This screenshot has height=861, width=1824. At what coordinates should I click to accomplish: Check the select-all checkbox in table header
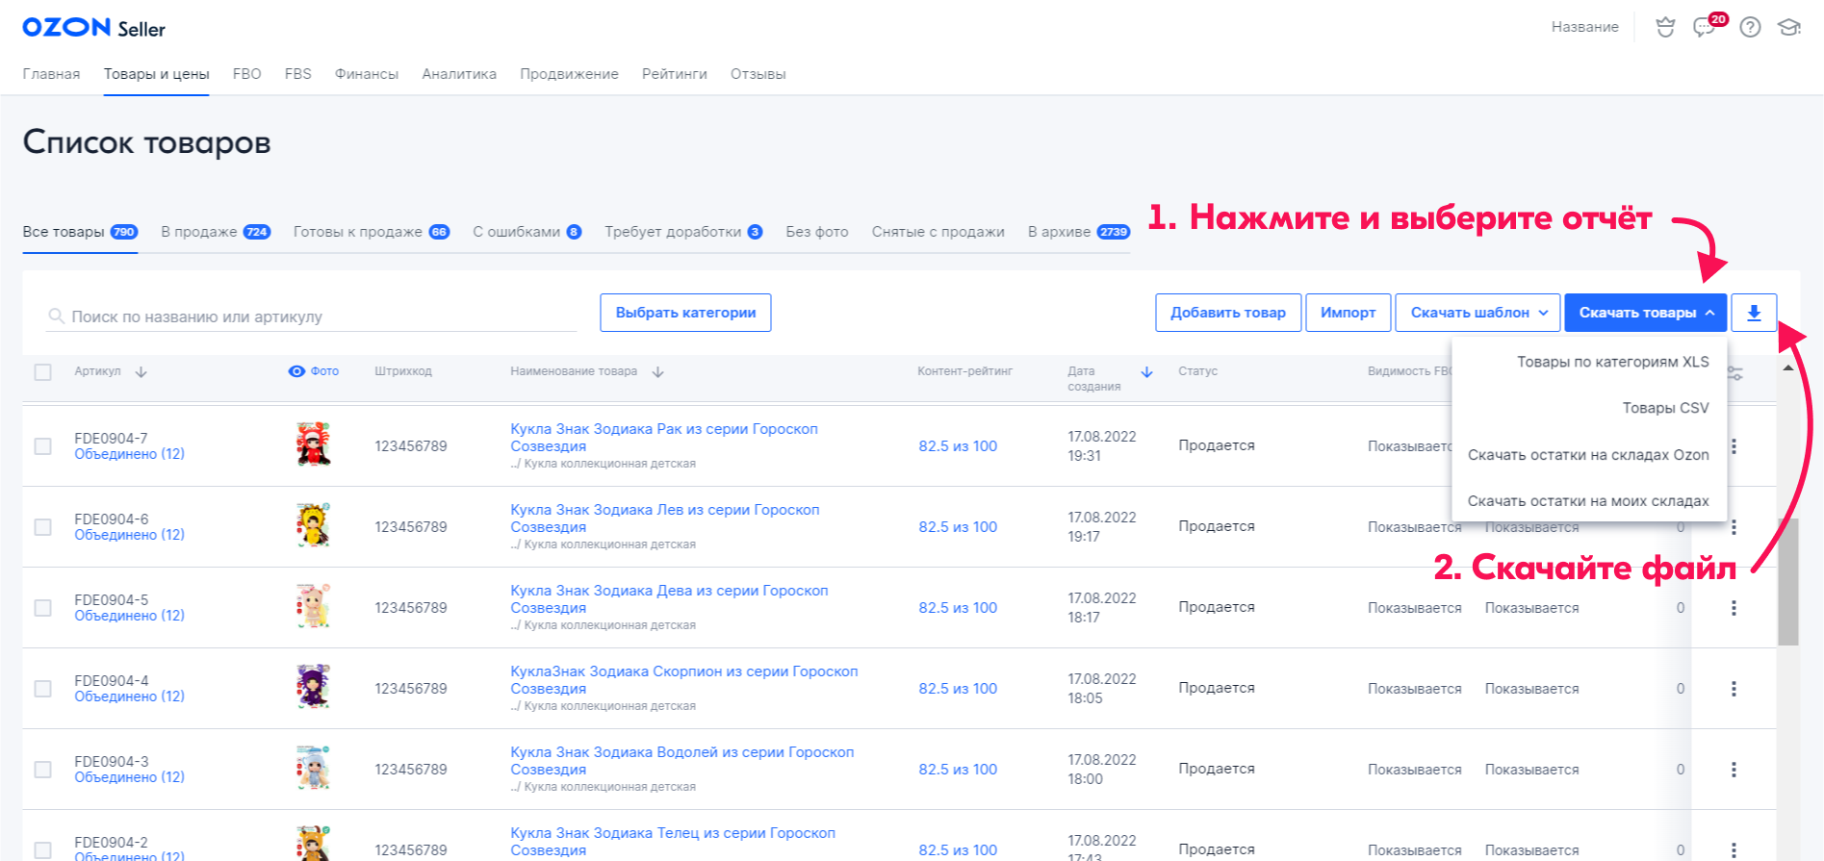[x=43, y=372]
